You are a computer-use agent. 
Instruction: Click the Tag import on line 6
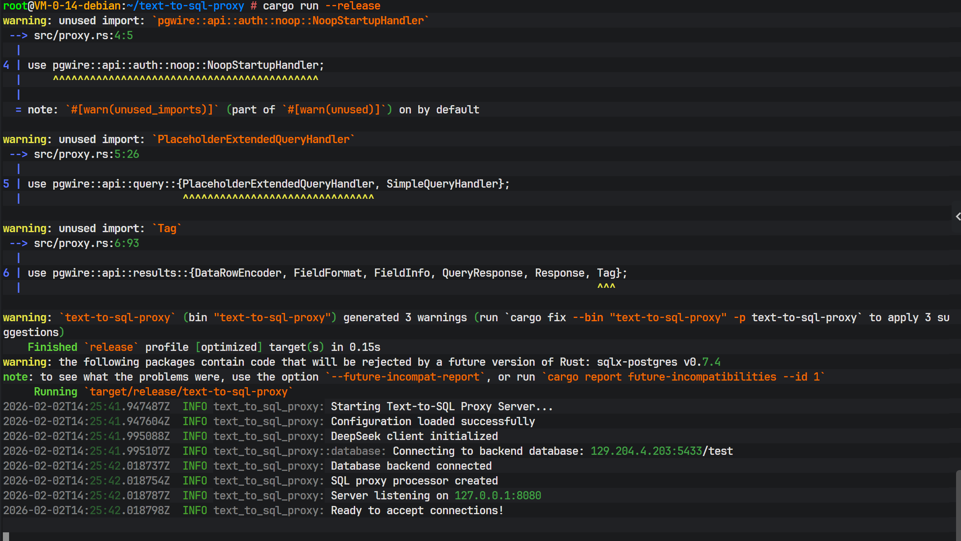(x=606, y=273)
